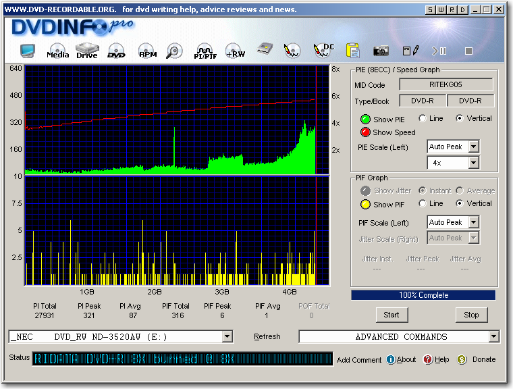The width and height of the screenshot is (513, 389).
Task: Click the first DVD-R Type field
Action: pyautogui.click(x=423, y=101)
